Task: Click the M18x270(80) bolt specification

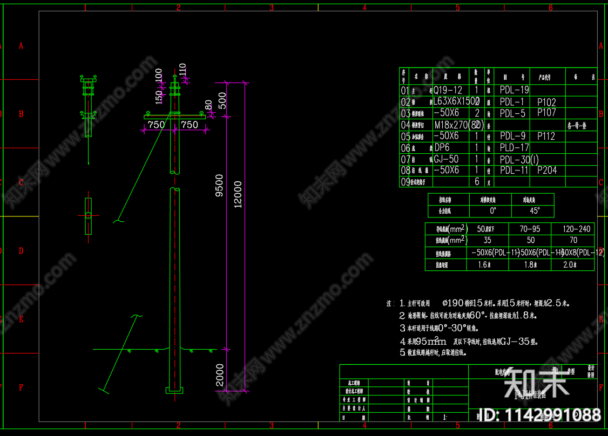Action: coord(459,125)
